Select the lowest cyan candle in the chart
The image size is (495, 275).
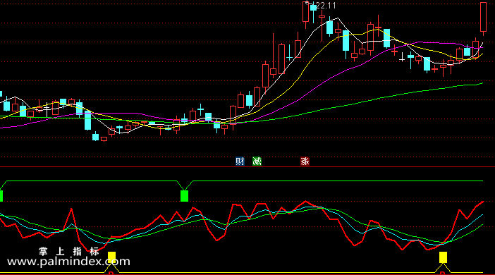(x=95, y=137)
